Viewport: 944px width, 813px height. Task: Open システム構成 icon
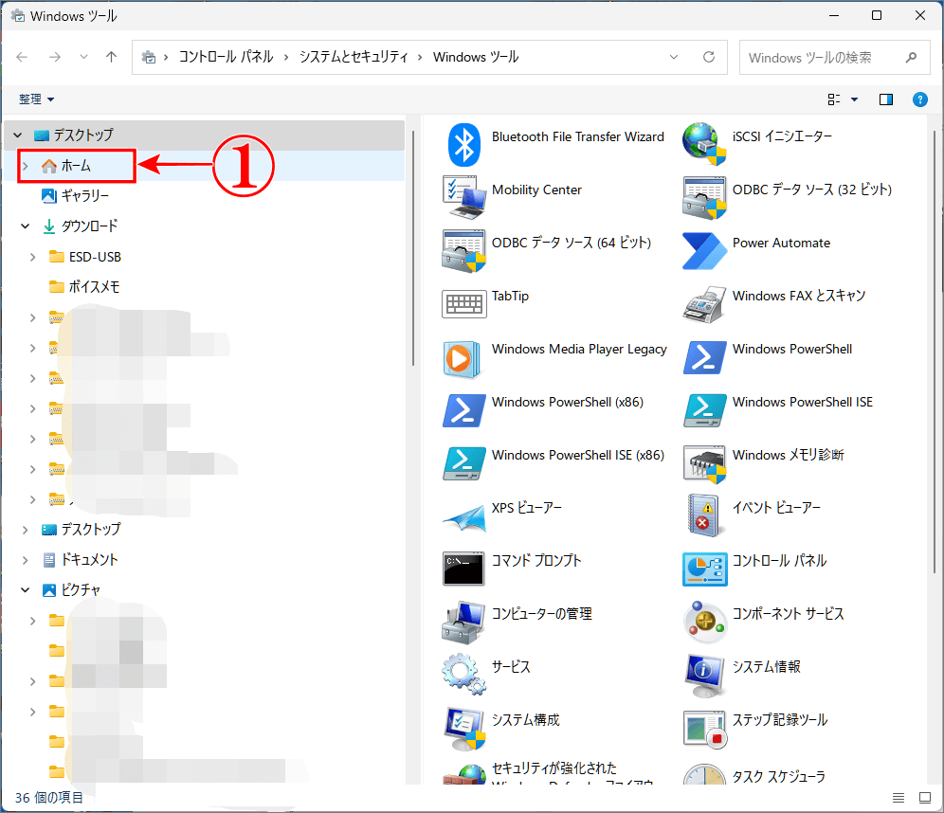pos(463,729)
